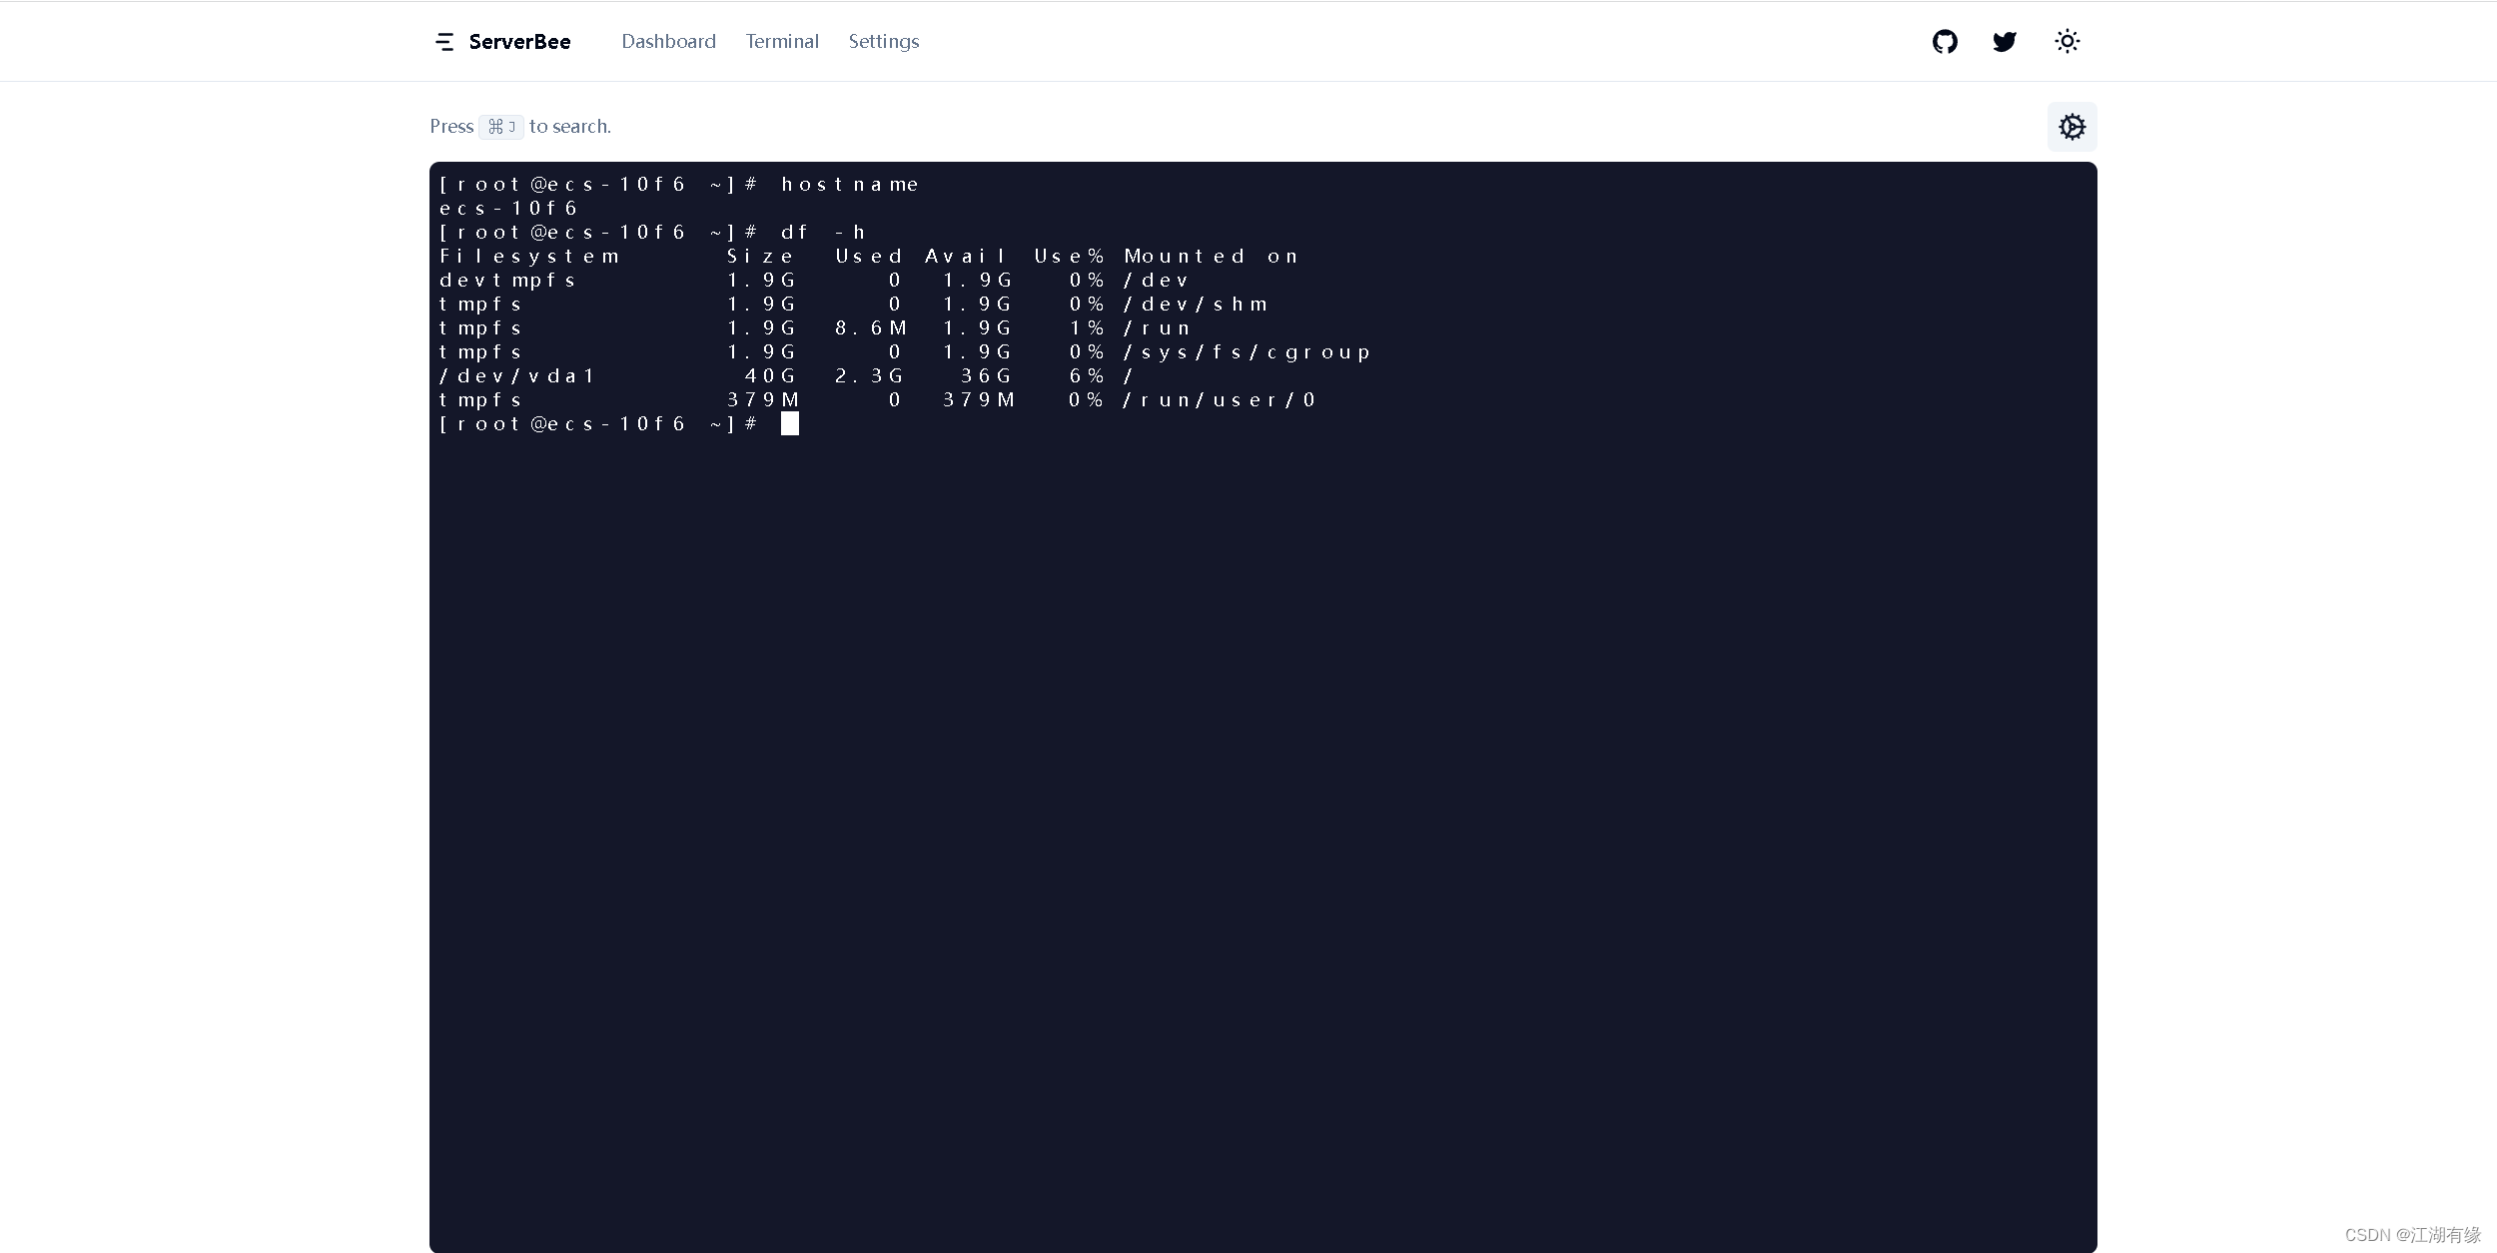Click the 'ecs-10f6' hostname output line
The image size is (2497, 1253).
pos(508,209)
